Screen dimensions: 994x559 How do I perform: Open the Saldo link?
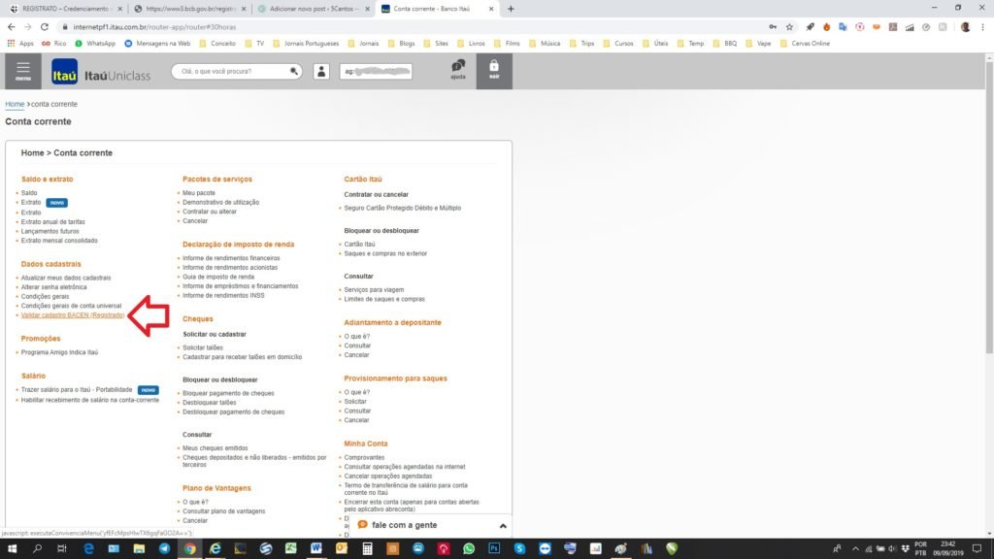click(x=29, y=193)
